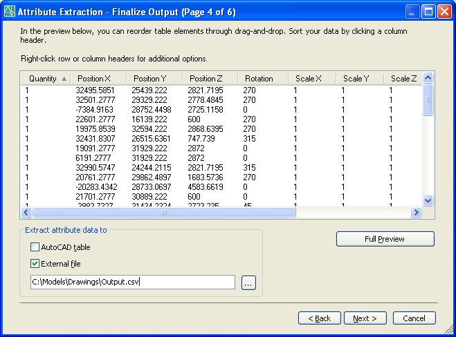Image resolution: width=456 pixels, height=337 pixels.
Task: Click the Extract attribute data to label
Action: [66, 230]
